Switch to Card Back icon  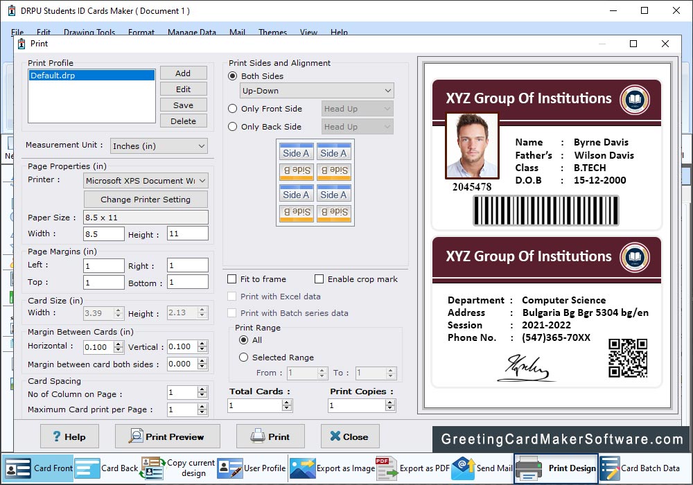[87, 468]
